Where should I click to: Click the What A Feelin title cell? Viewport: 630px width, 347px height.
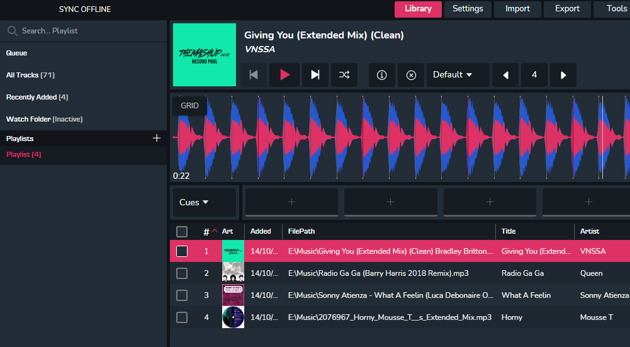click(x=526, y=295)
